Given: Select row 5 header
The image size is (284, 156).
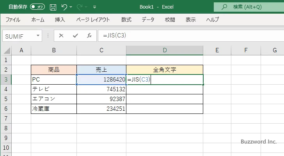Looking at the screenshot, I should (x=6, y=99).
